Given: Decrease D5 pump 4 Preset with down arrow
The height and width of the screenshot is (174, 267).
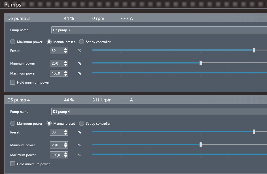Looking at the screenshot, I should tap(66, 134).
